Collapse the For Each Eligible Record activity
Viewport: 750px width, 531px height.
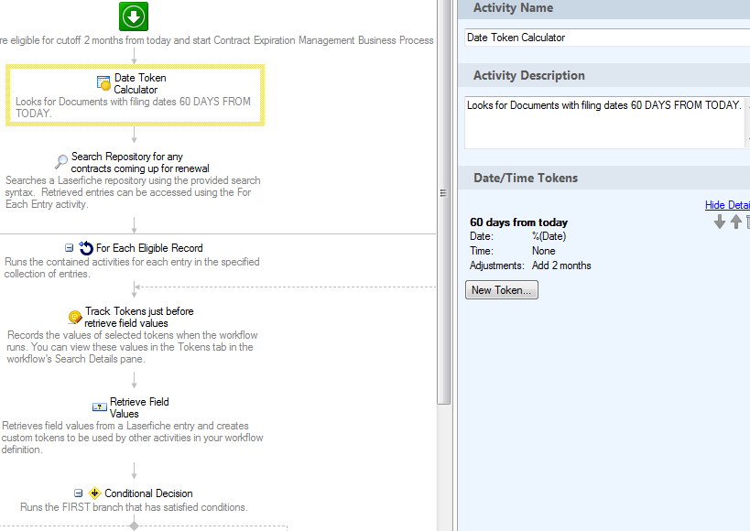[x=70, y=248]
